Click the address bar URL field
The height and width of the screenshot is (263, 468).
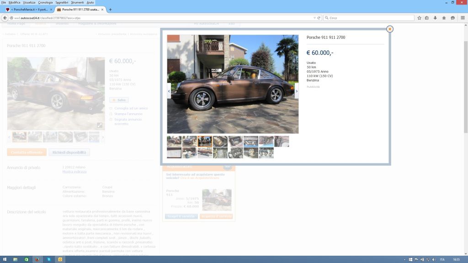point(161,18)
